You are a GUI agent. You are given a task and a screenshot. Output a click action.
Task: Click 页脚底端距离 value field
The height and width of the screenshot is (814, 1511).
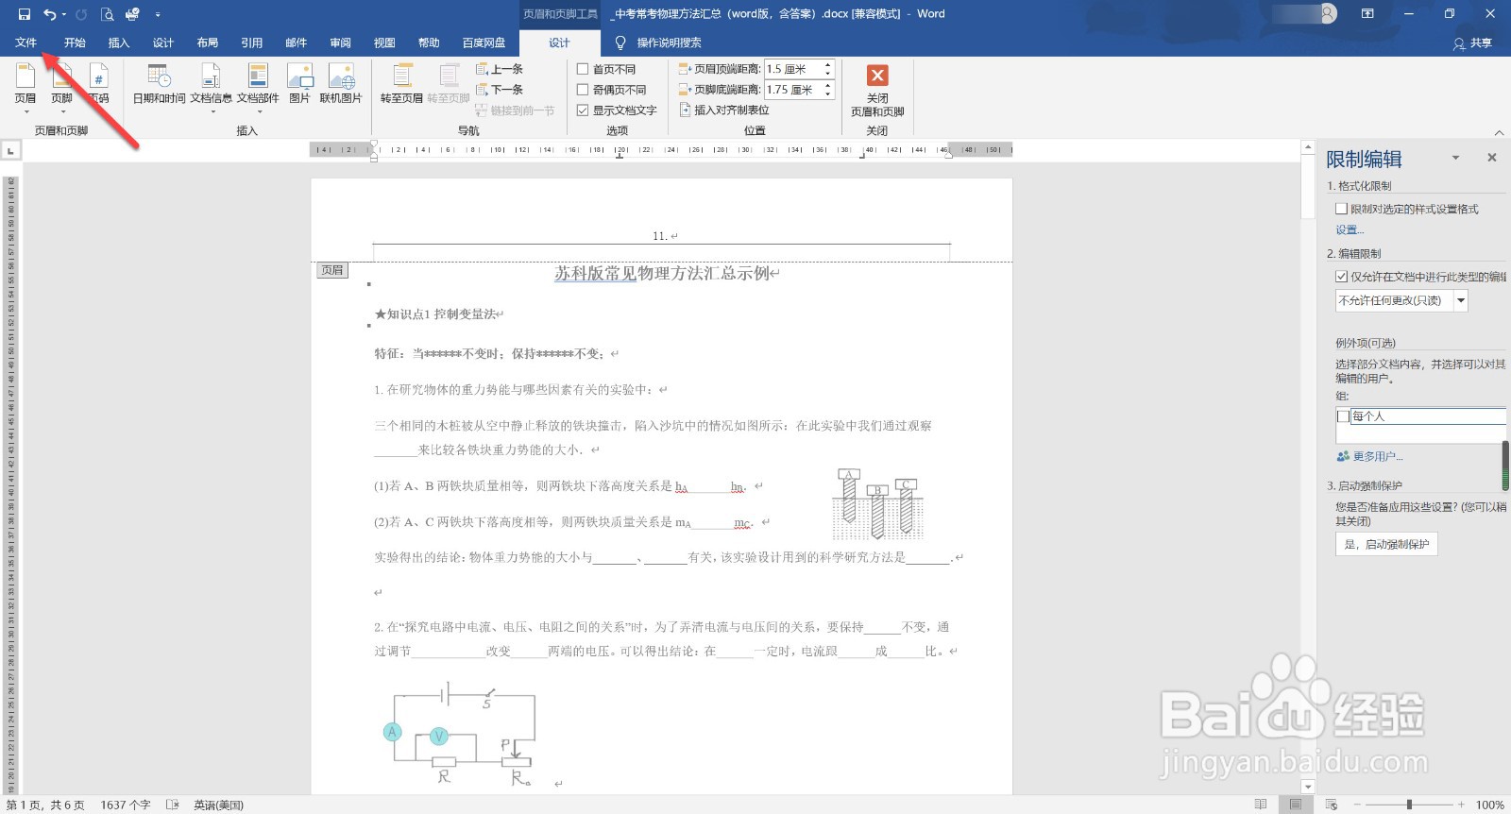pyautogui.click(x=793, y=90)
